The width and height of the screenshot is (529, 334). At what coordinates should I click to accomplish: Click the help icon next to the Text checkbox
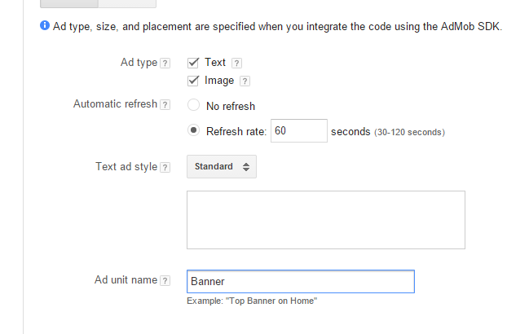[x=236, y=63]
